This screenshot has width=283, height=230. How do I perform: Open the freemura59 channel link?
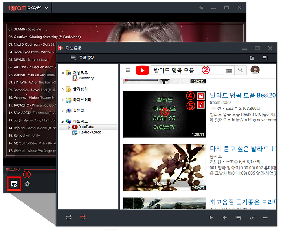coord(220,103)
